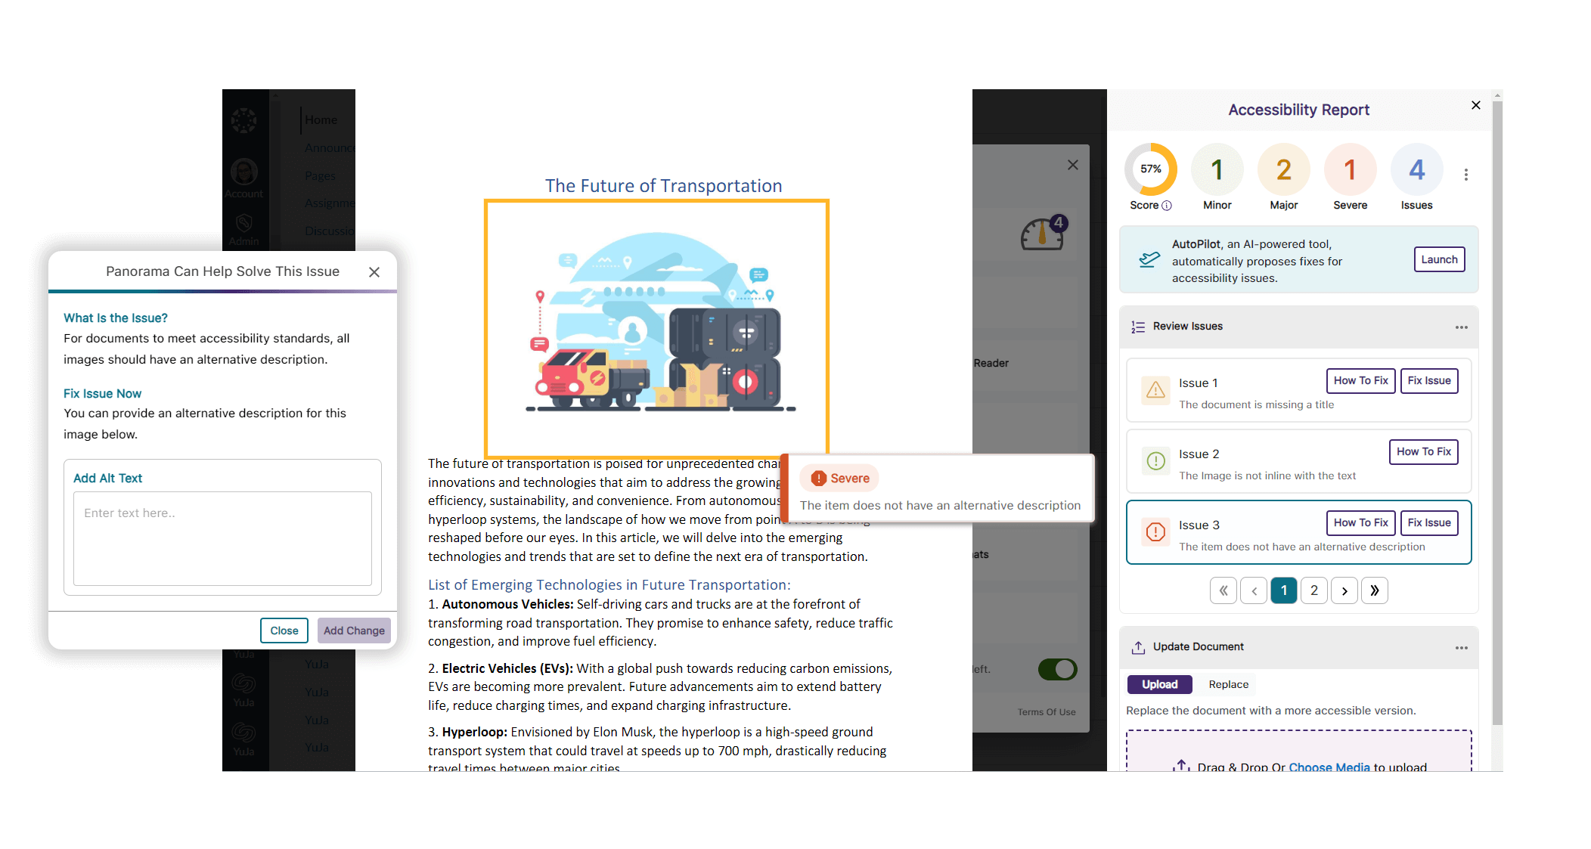This screenshot has width=1591, height=849.
Task: Select the Replace tab in Update Document
Action: coord(1228,685)
